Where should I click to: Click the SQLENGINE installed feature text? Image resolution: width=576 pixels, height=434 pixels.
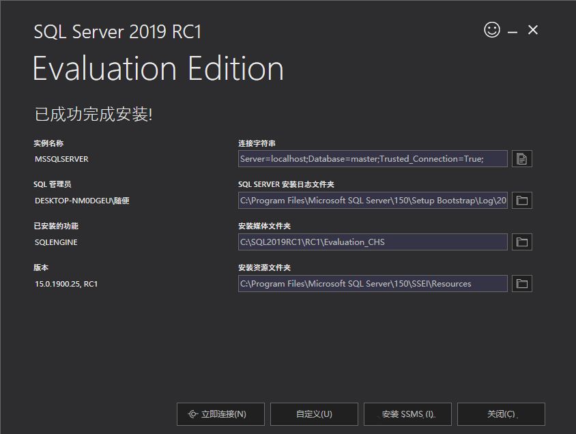pyautogui.click(x=56, y=242)
